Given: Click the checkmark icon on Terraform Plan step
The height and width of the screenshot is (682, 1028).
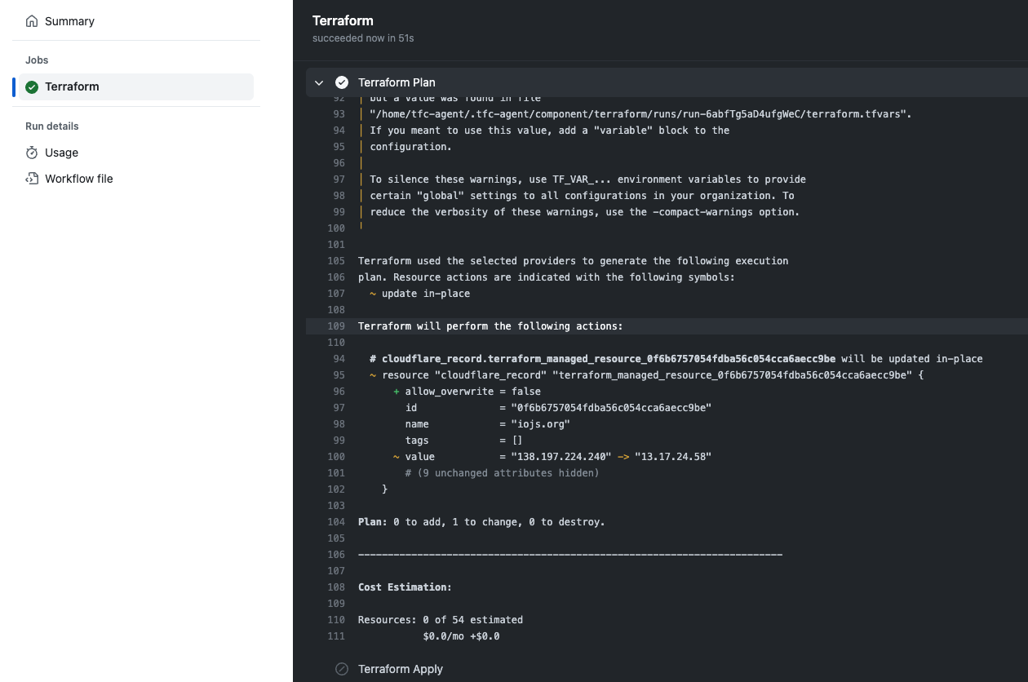Looking at the screenshot, I should [x=342, y=82].
